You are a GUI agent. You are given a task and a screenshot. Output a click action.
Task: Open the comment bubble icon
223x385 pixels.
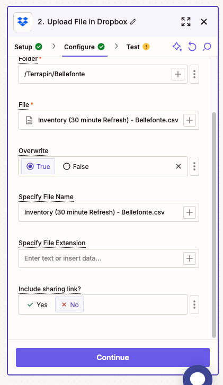207,47
